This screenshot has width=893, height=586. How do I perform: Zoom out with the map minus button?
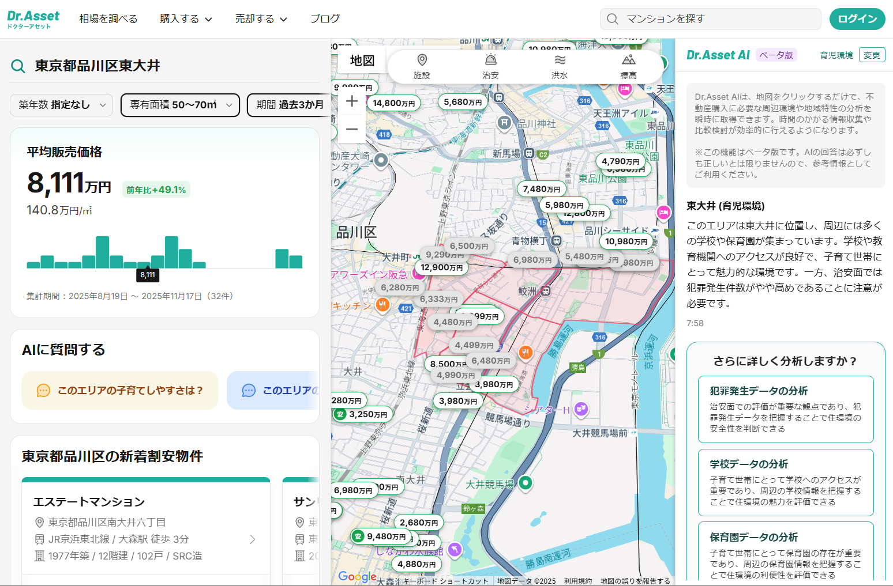[352, 129]
